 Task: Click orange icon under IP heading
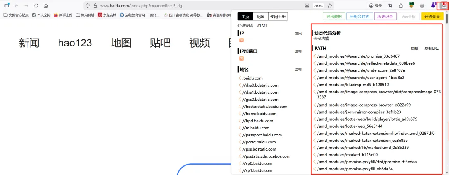click(x=242, y=40)
